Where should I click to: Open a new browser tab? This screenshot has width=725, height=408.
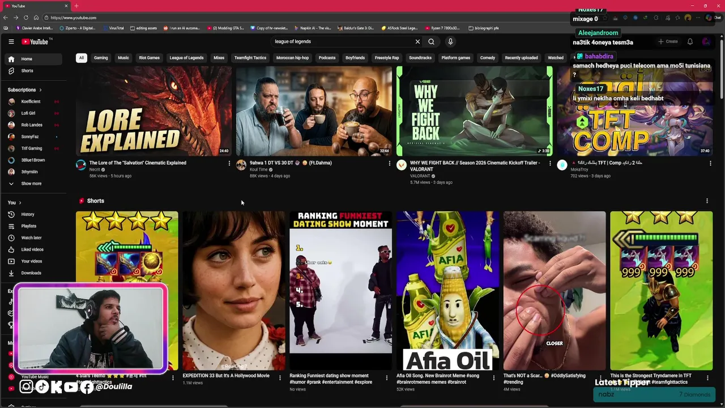point(76,6)
